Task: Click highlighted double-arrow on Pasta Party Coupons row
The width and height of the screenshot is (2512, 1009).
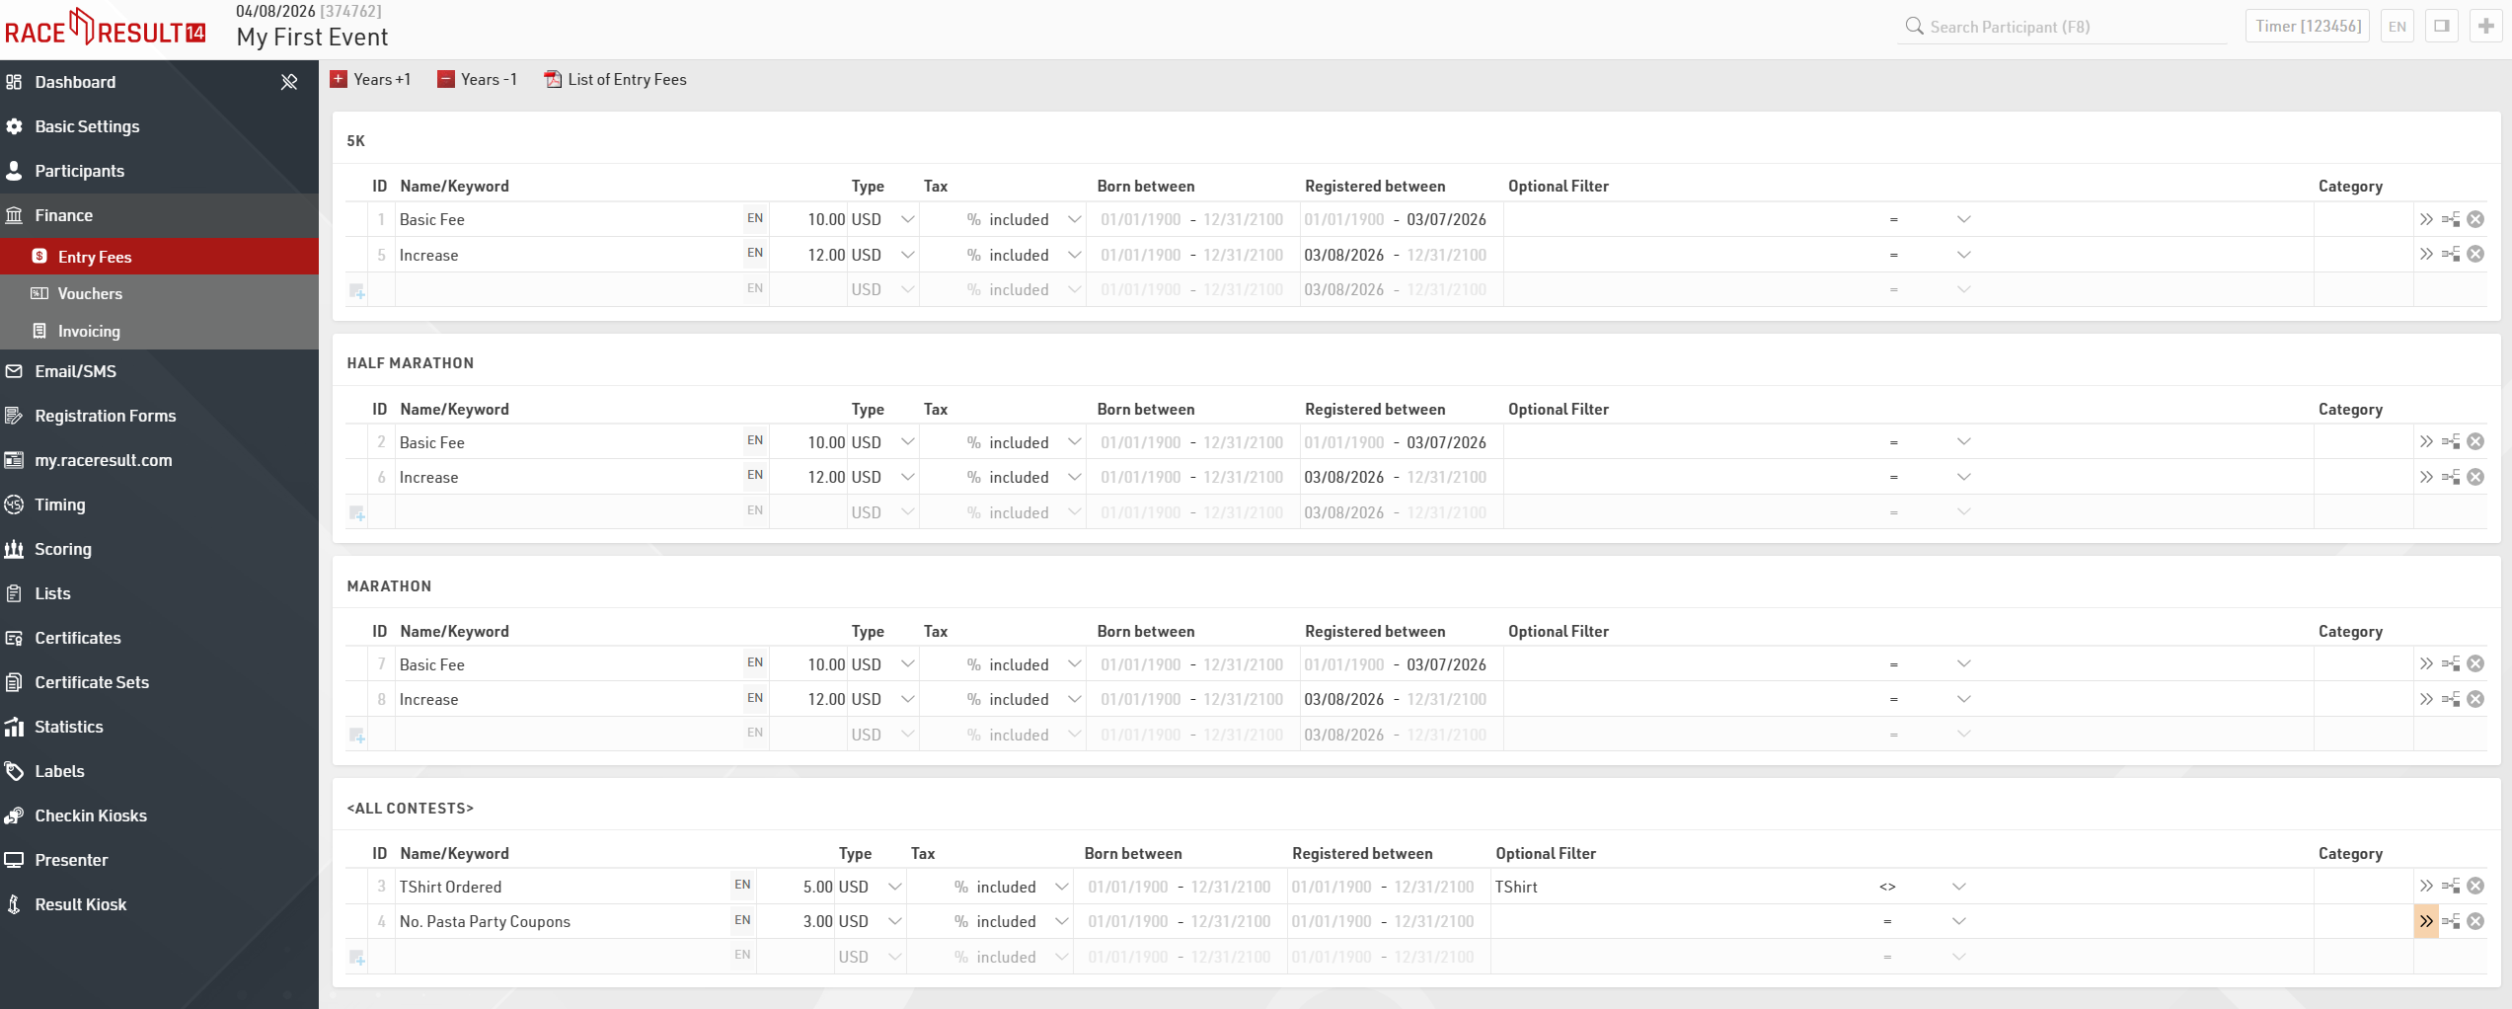Action: click(x=2425, y=921)
